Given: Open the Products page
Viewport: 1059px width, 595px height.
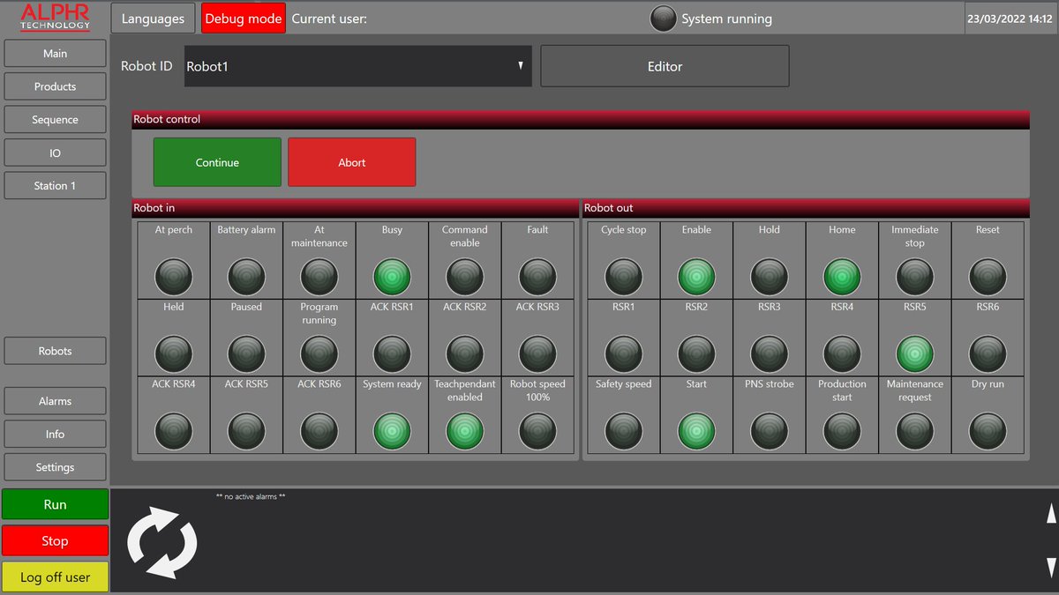Looking at the screenshot, I should (x=55, y=86).
